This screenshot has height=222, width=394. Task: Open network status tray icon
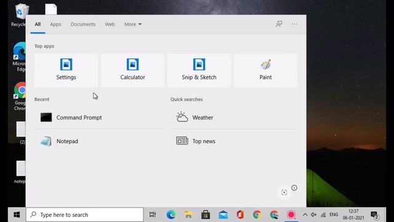323,215
